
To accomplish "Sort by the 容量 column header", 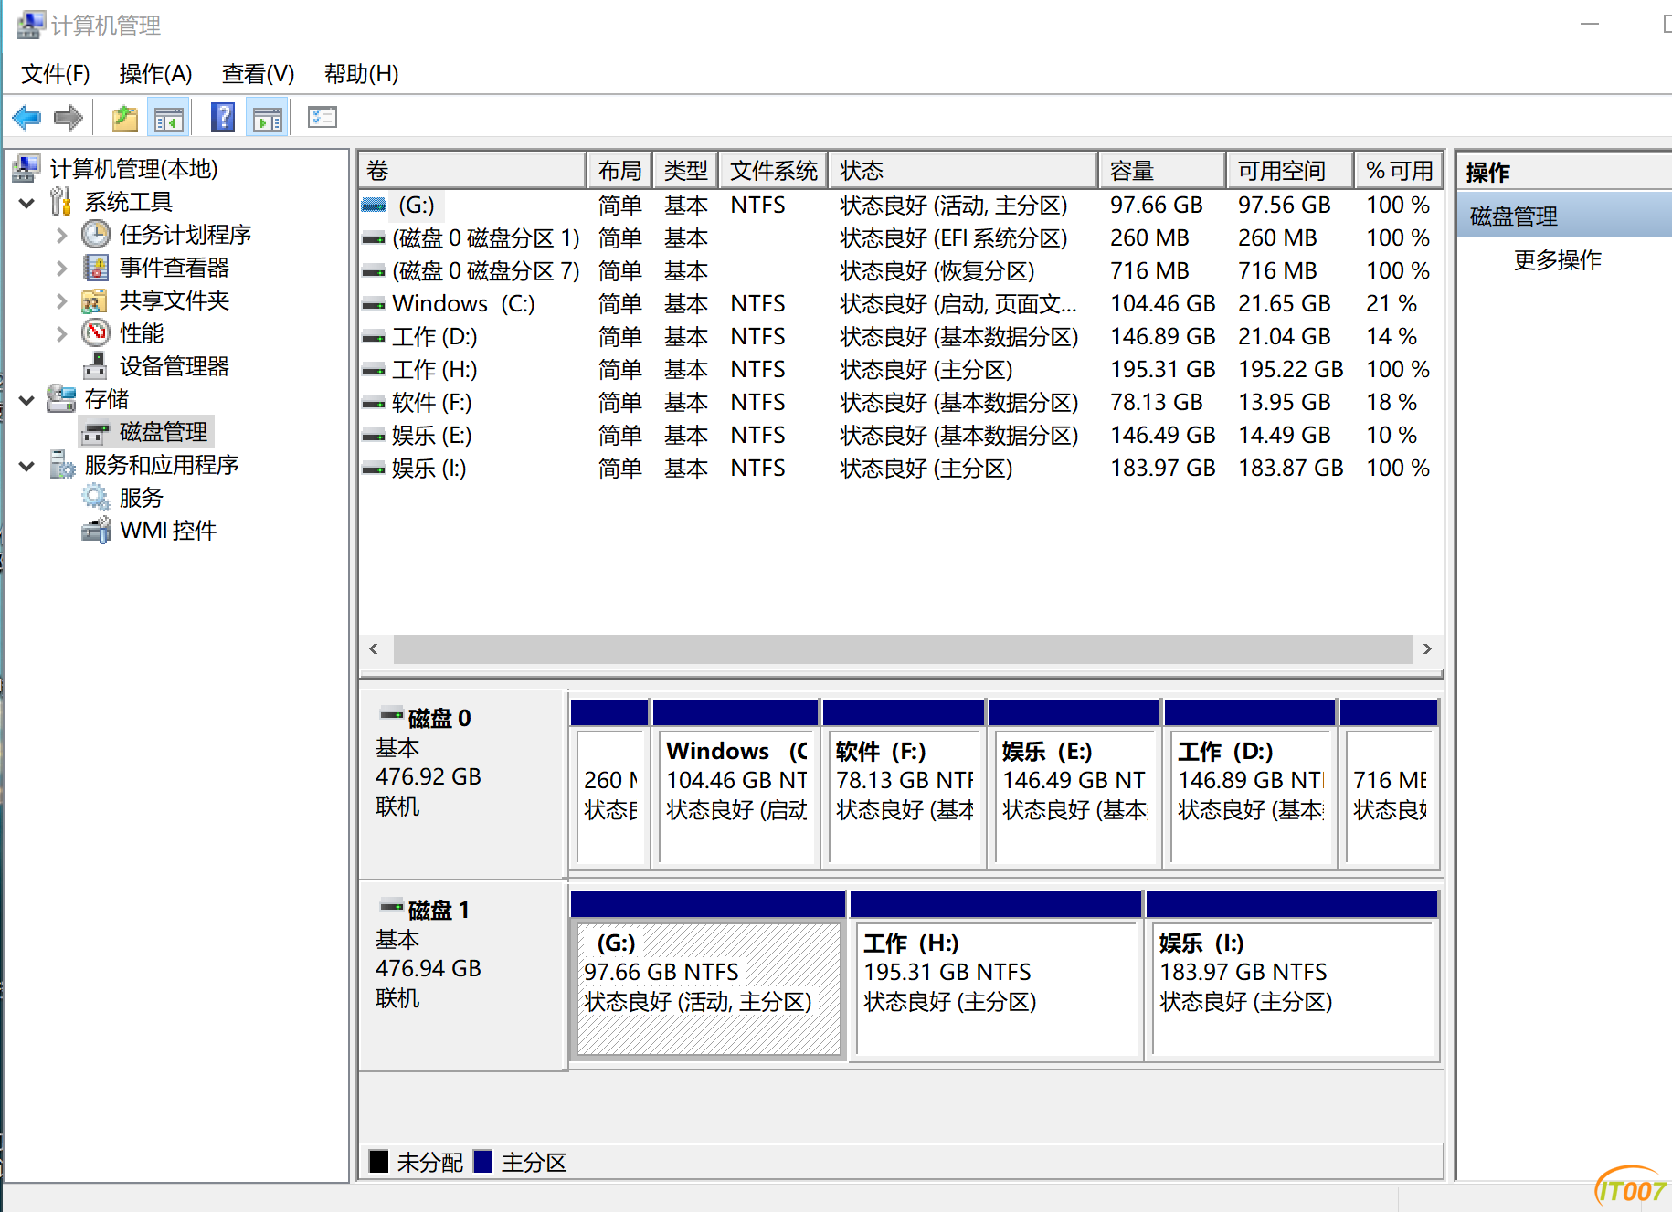I will [x=1161, y=170].
